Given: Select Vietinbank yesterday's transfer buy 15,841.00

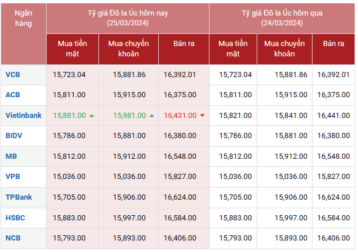Looking at the screenshot, I should (x=291, y=116).
